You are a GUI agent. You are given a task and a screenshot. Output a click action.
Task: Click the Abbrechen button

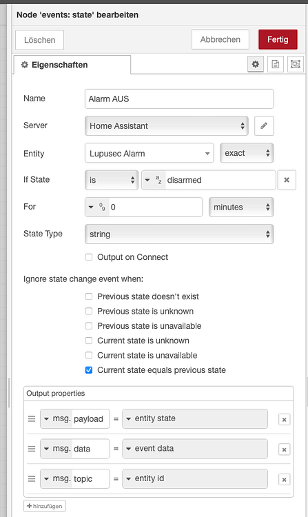click(220, 39)
